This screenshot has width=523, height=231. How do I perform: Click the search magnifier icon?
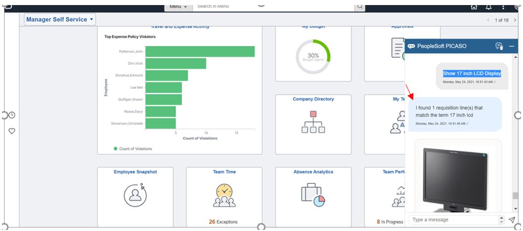360,7
